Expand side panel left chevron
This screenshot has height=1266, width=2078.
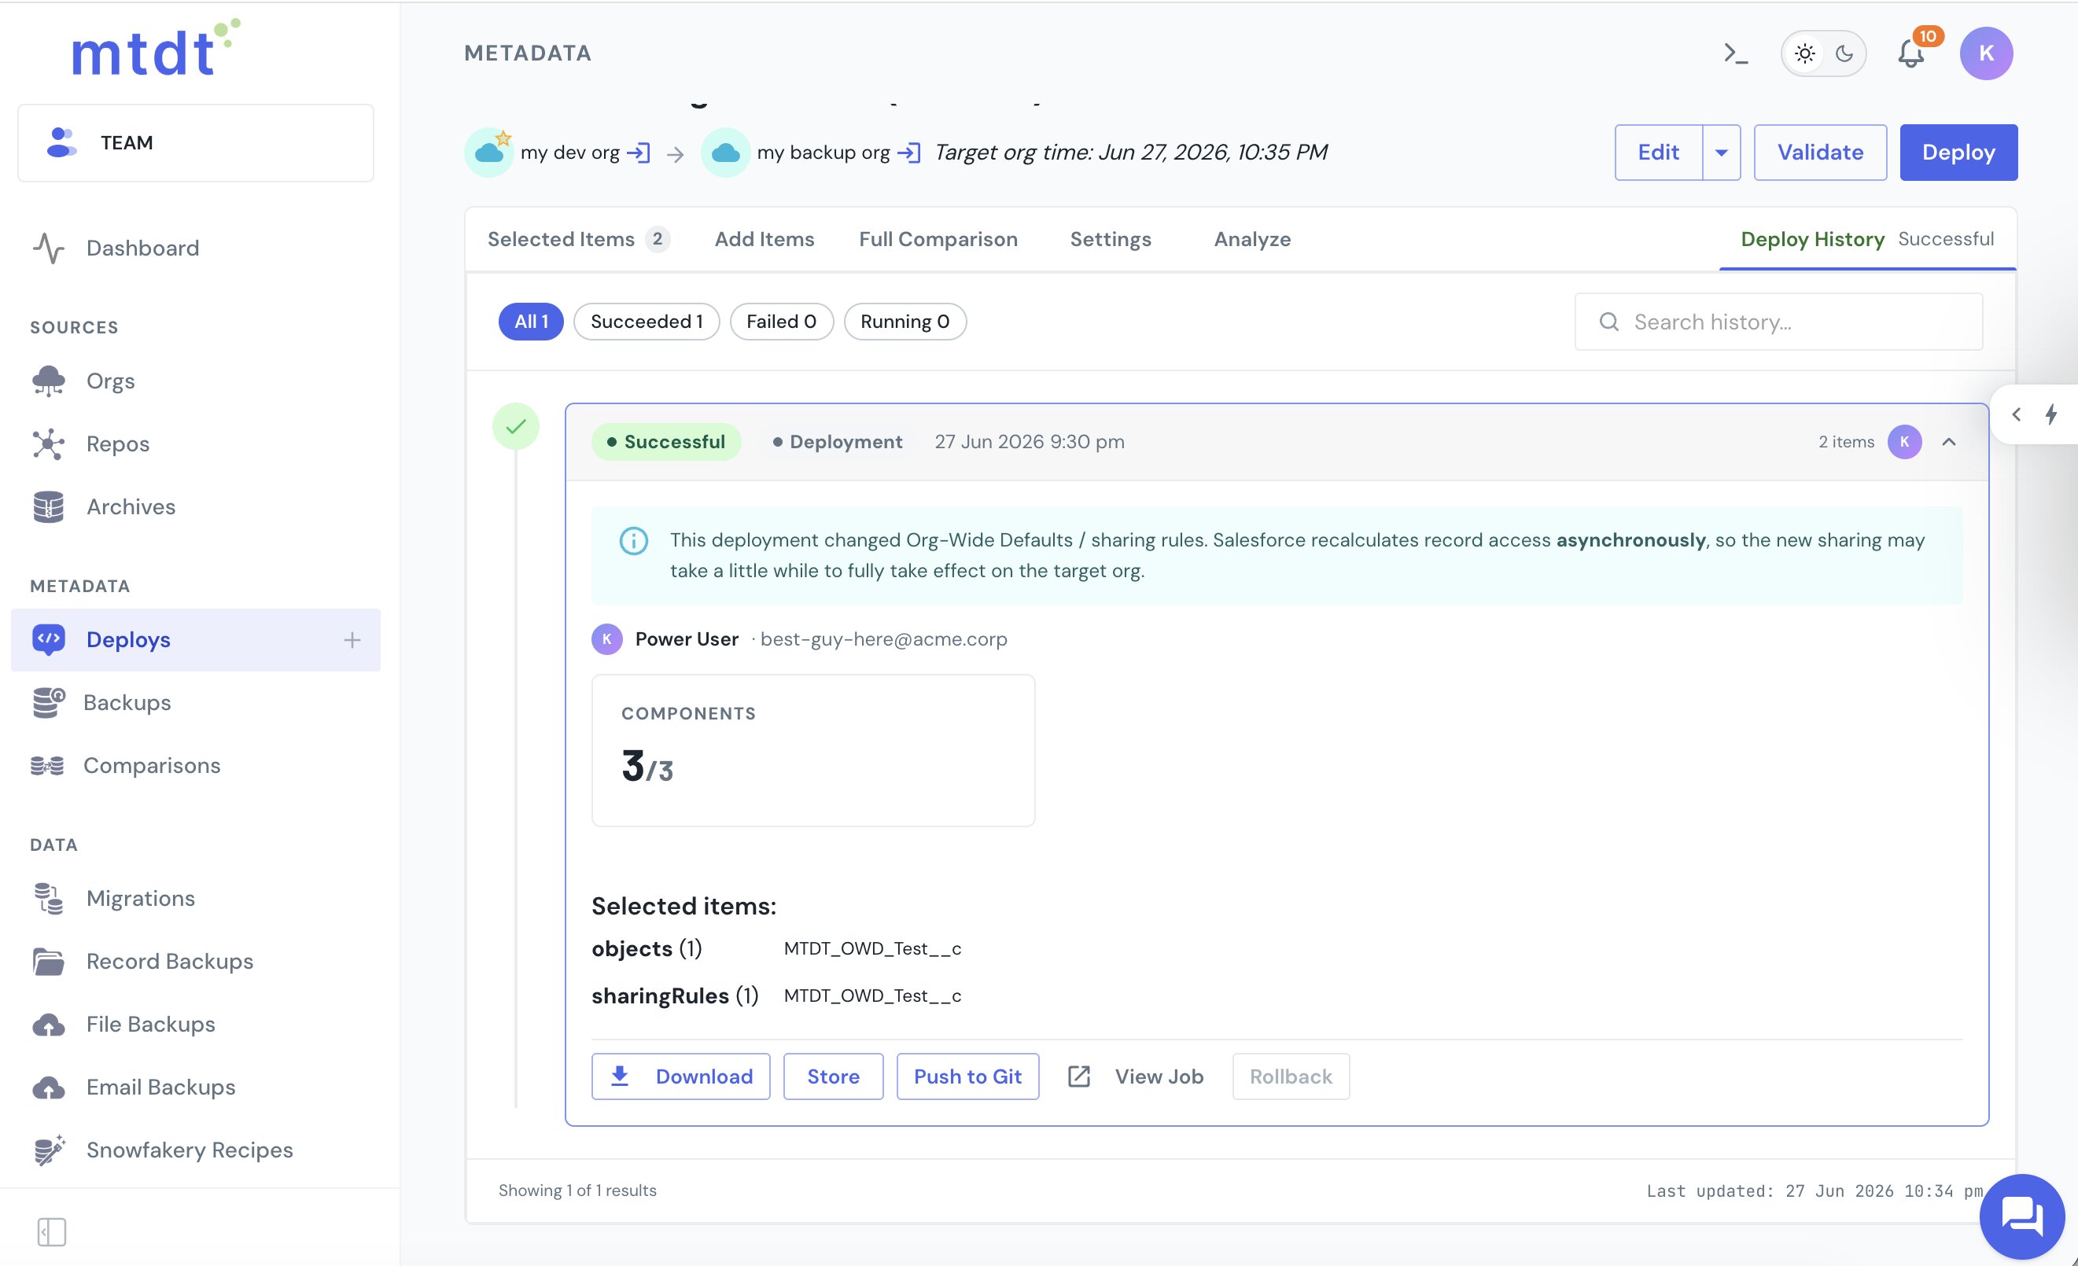coord(2016,414)
